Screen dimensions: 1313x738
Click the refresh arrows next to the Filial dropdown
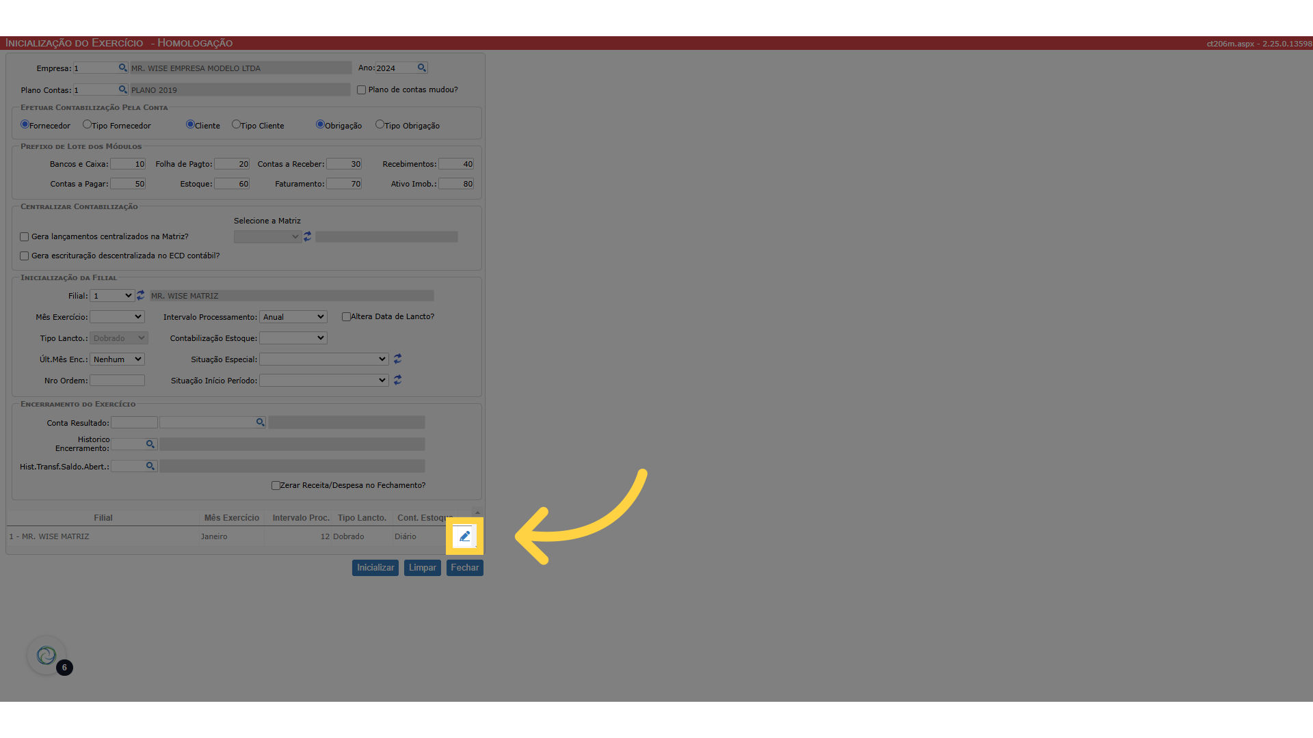point(140,295)
